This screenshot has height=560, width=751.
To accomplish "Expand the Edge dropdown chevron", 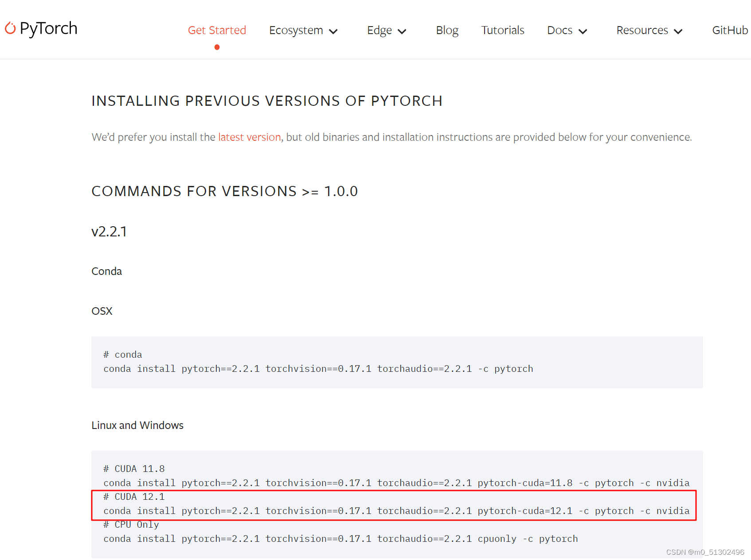I will (x=402, y=31).
